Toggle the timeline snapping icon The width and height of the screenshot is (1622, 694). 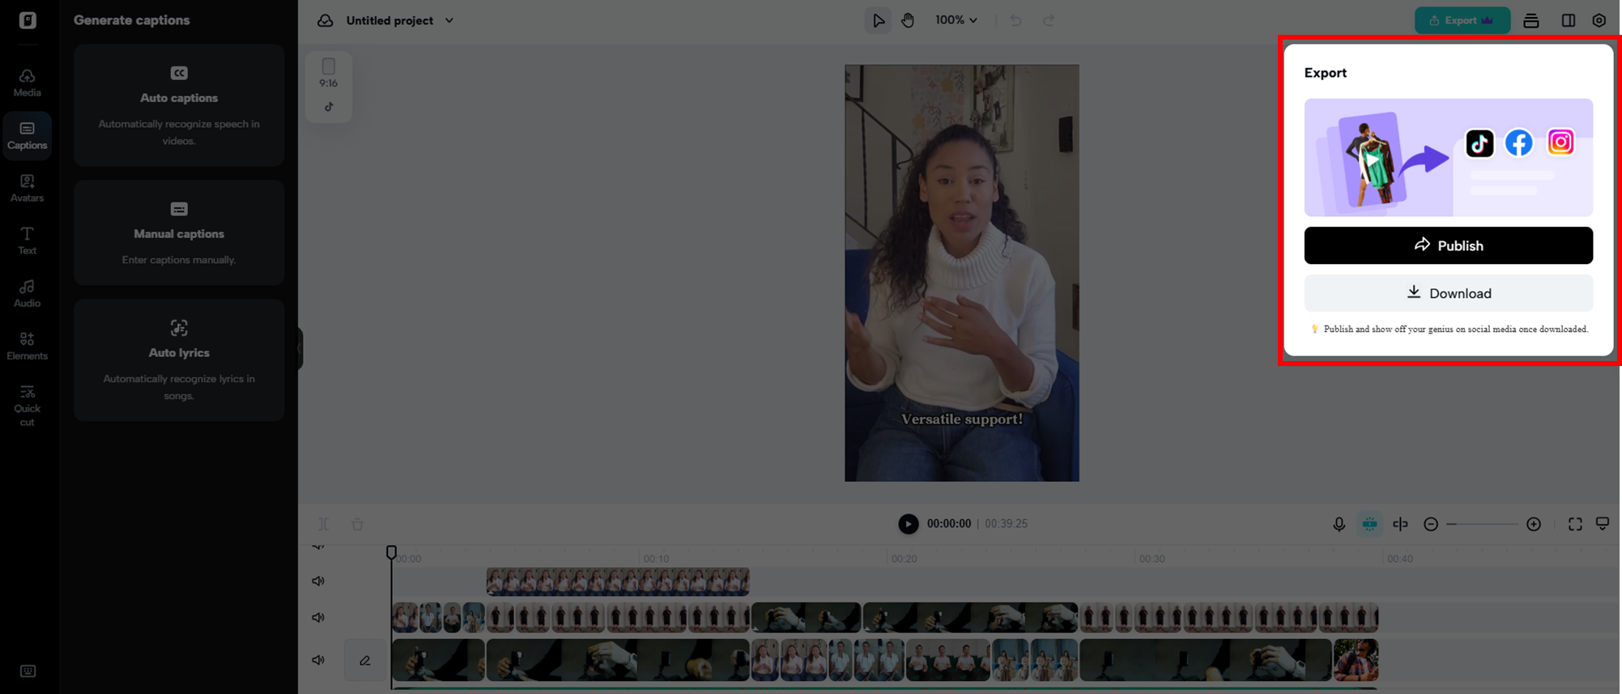pos(1369,524)
